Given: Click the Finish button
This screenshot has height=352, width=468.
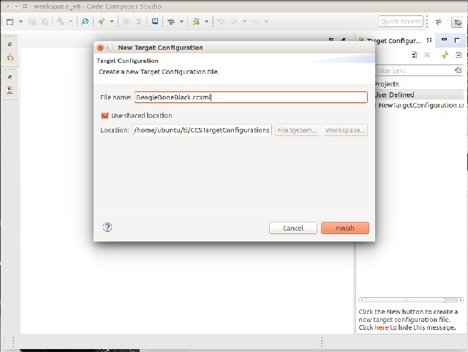Looking at the screenshot, I should pos(345,228).
